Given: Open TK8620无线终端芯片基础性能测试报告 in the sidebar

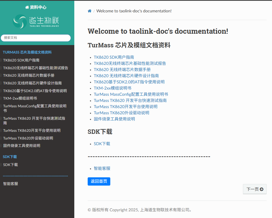Looking at the screenshot, I should 35,68.
